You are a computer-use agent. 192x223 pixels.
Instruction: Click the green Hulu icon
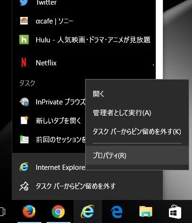click(24, 40)
